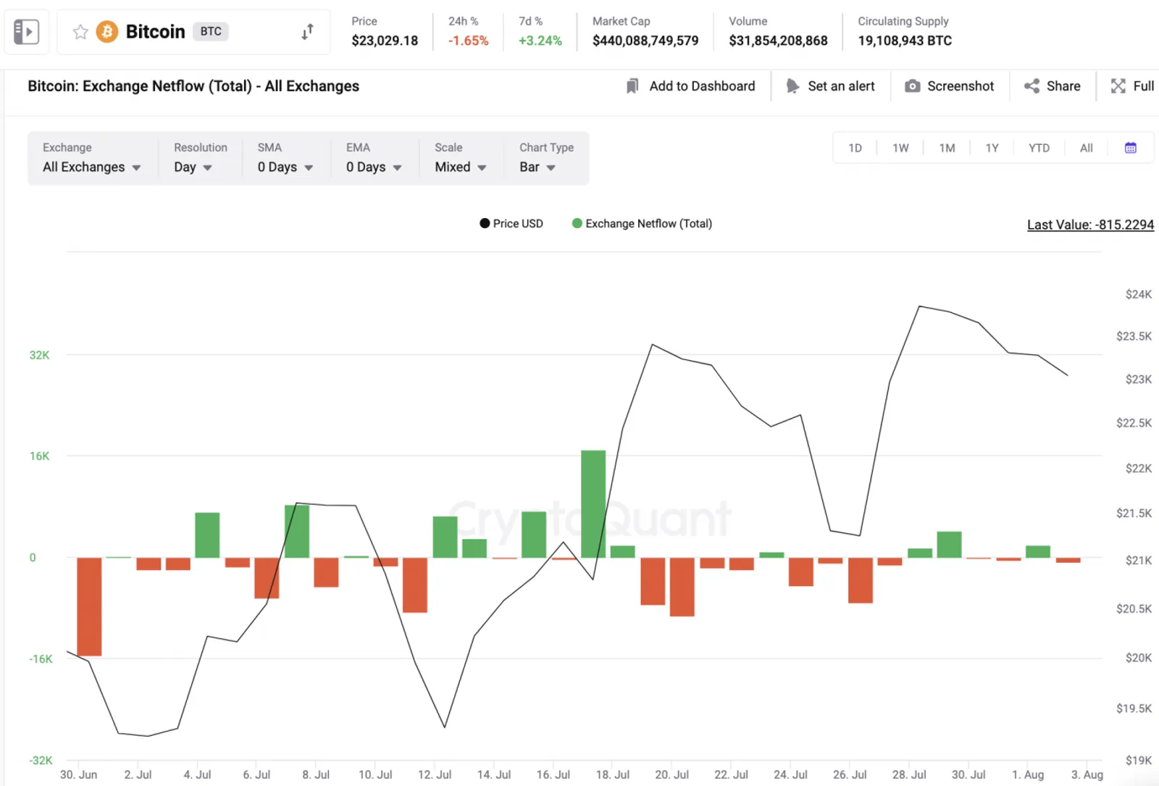Screen dimensions: 1159x786
Task: Click the BTC ticker badge
Action: [x=211, y=31]
